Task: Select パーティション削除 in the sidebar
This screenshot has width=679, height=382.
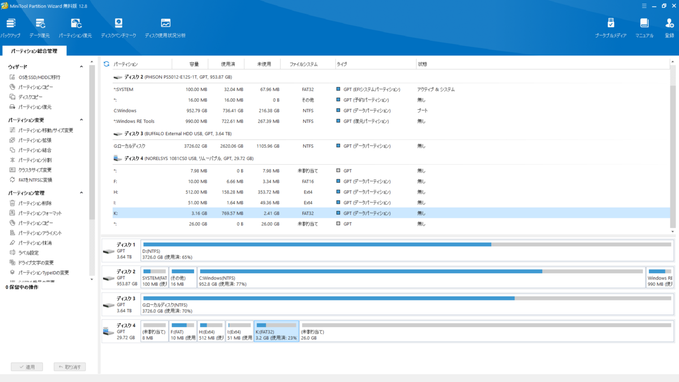Action: point(30,203)
